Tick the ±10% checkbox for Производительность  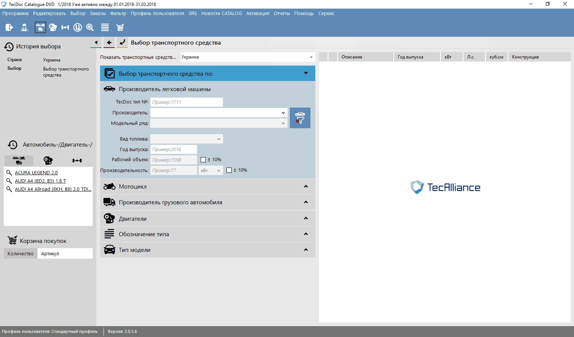click(229, 170)
